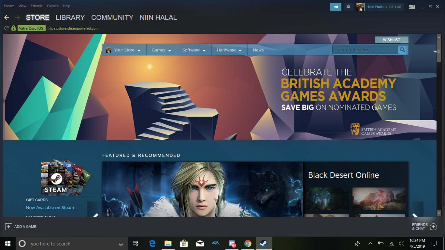445x250 pixels.
Task: Open the Black Desert Online featured image
Action: [x=203, y=189]
